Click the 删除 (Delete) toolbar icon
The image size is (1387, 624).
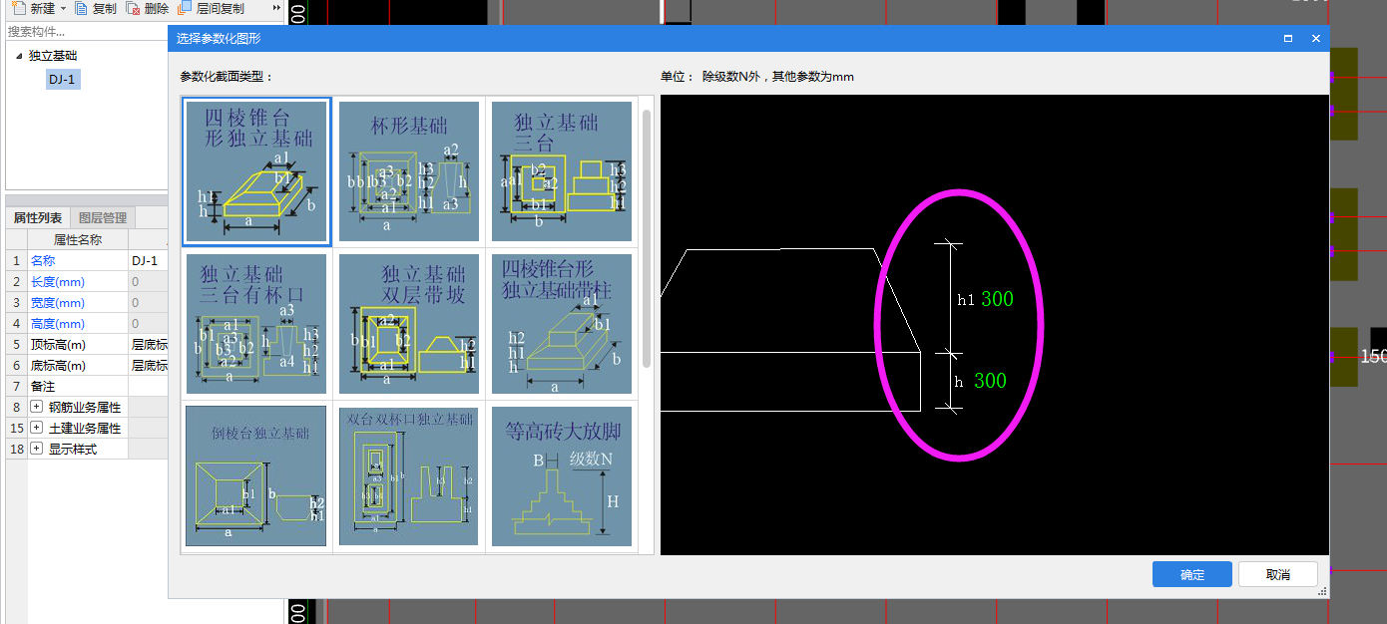click(x=133, y=8)
